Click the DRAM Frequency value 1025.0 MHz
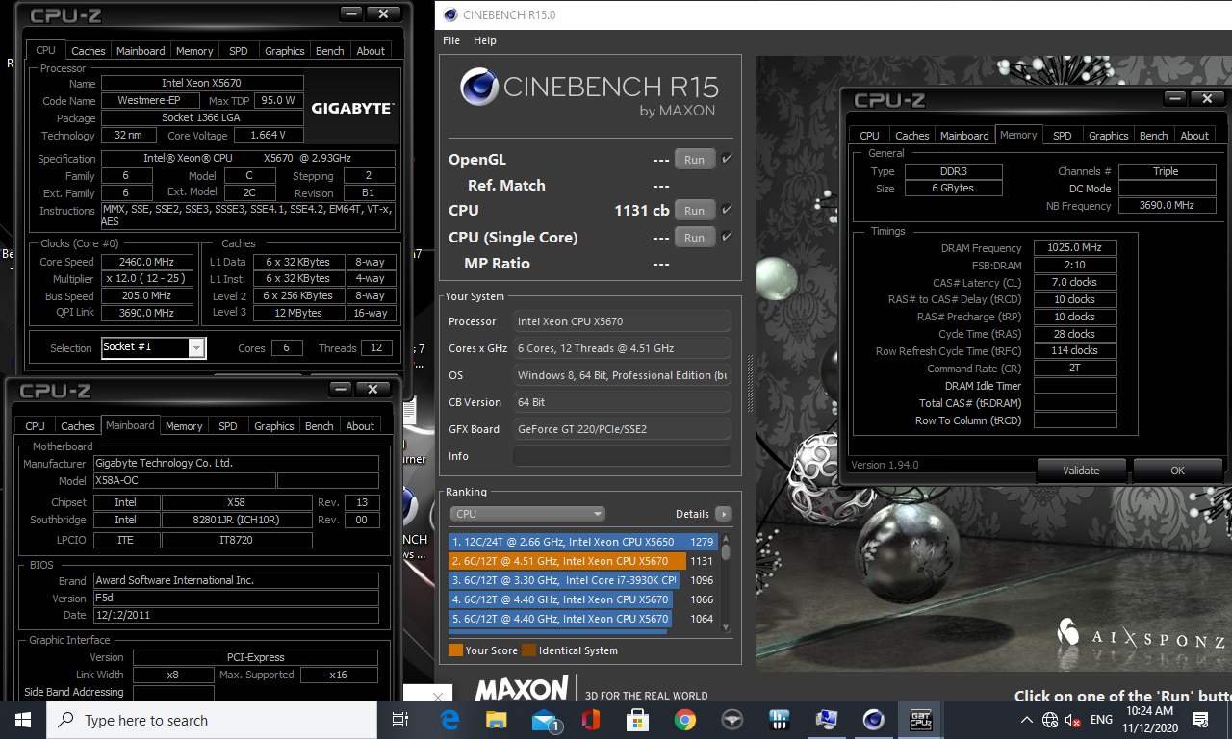Viewport: 1232px width, 739px height. click(x=1075, y=248)
